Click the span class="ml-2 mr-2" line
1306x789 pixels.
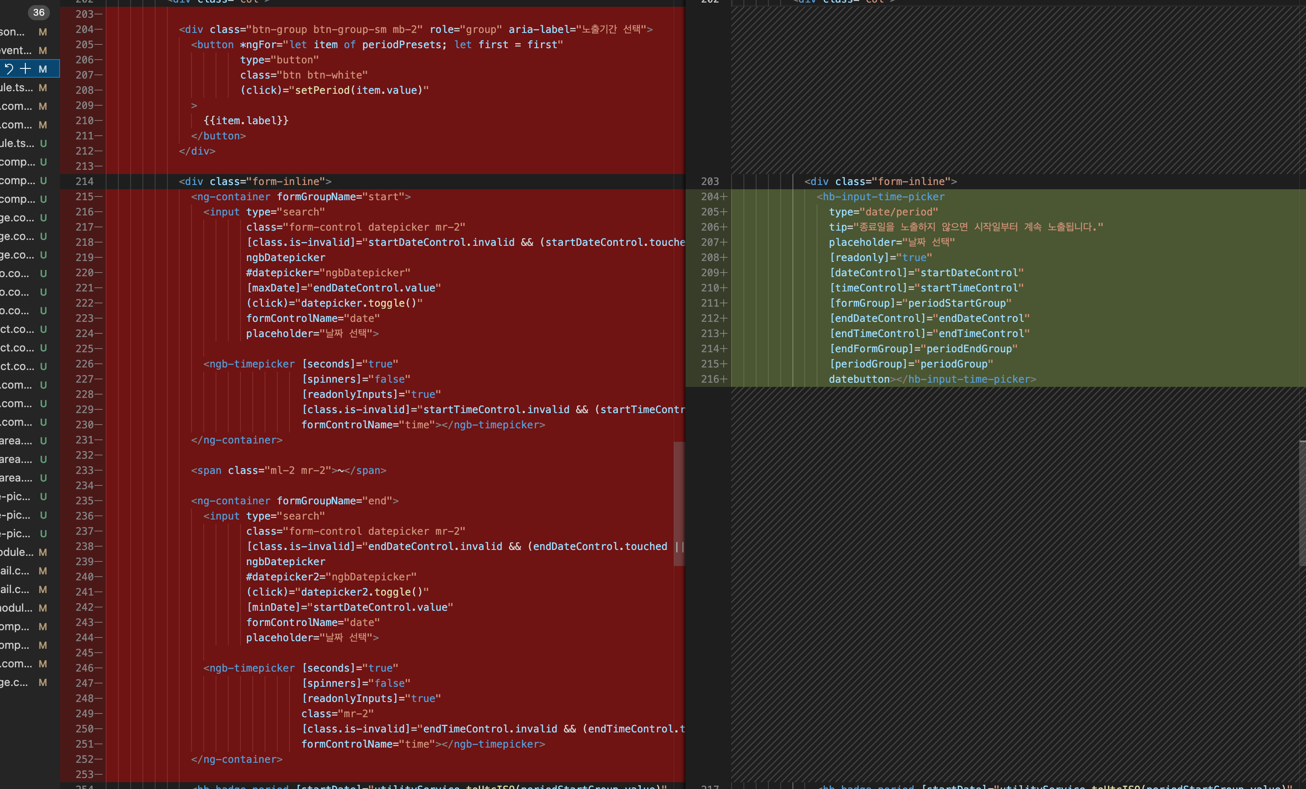(288, 471)
